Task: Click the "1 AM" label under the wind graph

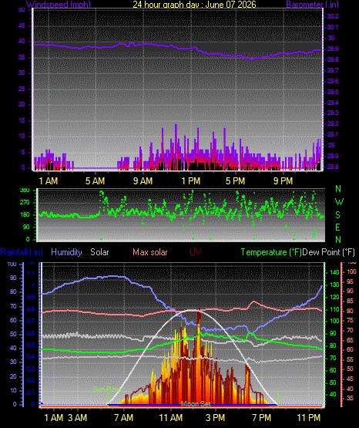Action: [49, 181]
